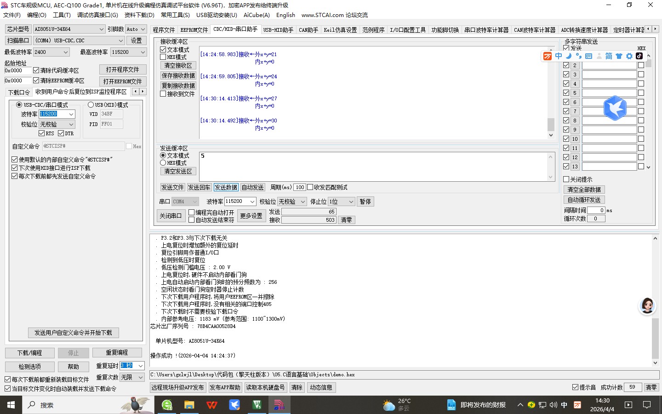
Task: Expand the COM4 scan port dropdown
Action: point(121,40)
